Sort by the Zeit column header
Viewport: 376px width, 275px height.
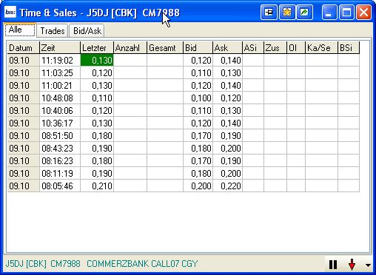60,48
